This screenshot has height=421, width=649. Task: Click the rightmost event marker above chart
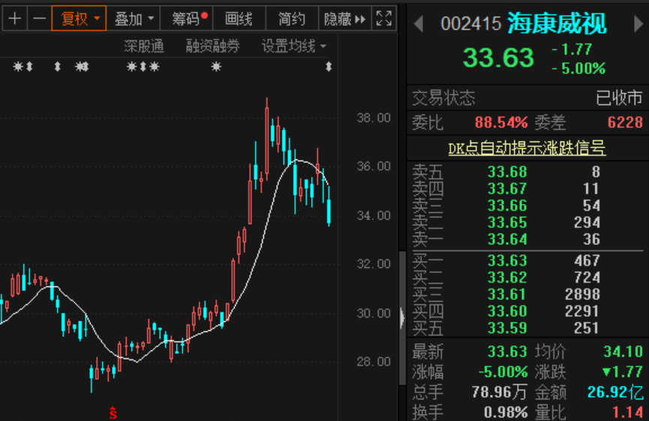(329, 67)
